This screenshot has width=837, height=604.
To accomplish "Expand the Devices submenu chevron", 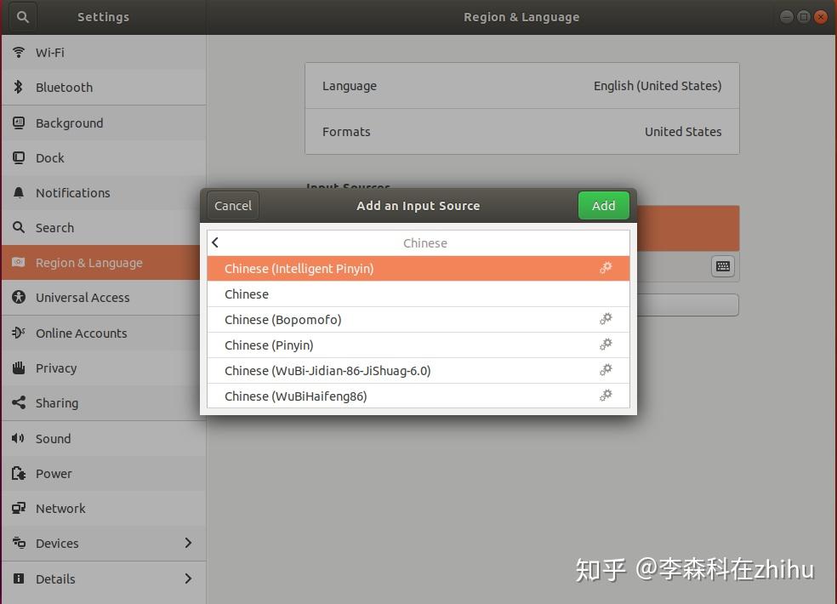I will pos(188,543).
